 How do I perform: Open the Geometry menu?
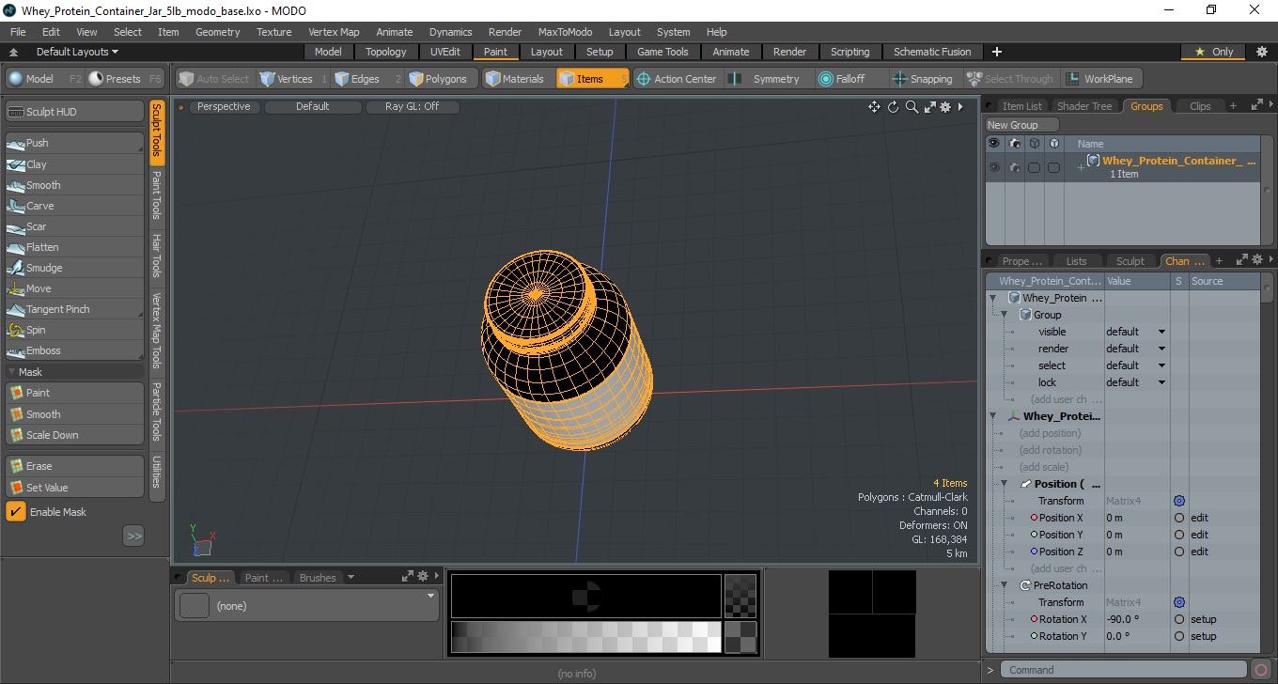click(217, 32)
